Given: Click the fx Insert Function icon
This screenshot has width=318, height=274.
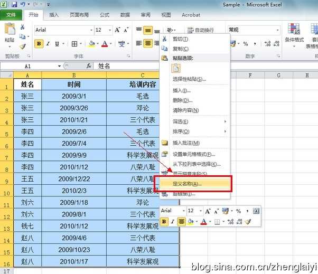Looking at the screenshot, I should [89, 66].
